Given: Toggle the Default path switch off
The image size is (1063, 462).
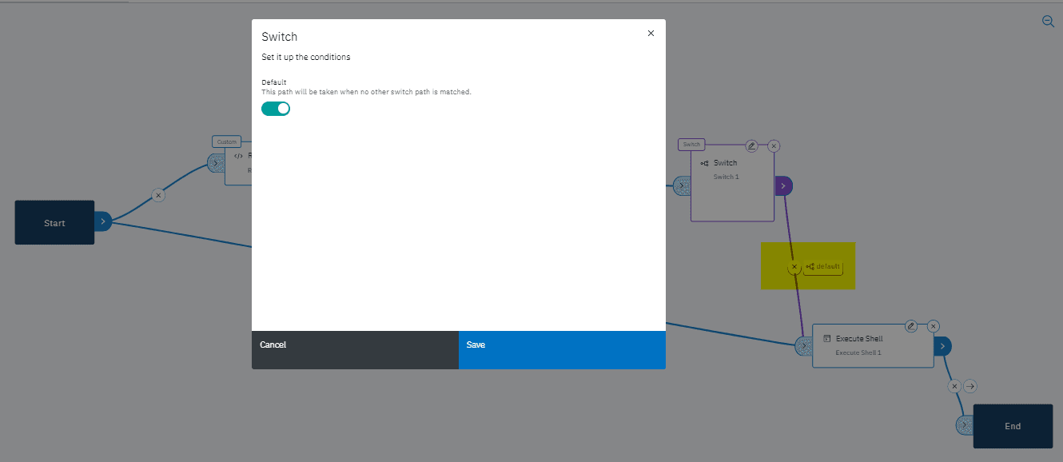Looking at the screenshot, I should (276, 109).
